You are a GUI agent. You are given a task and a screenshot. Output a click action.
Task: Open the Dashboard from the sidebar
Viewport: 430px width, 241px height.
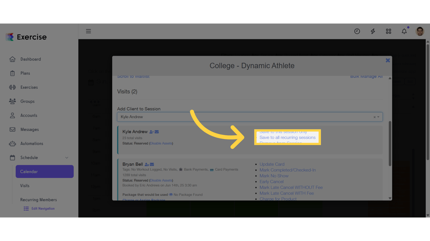click(x=31, y=59)
